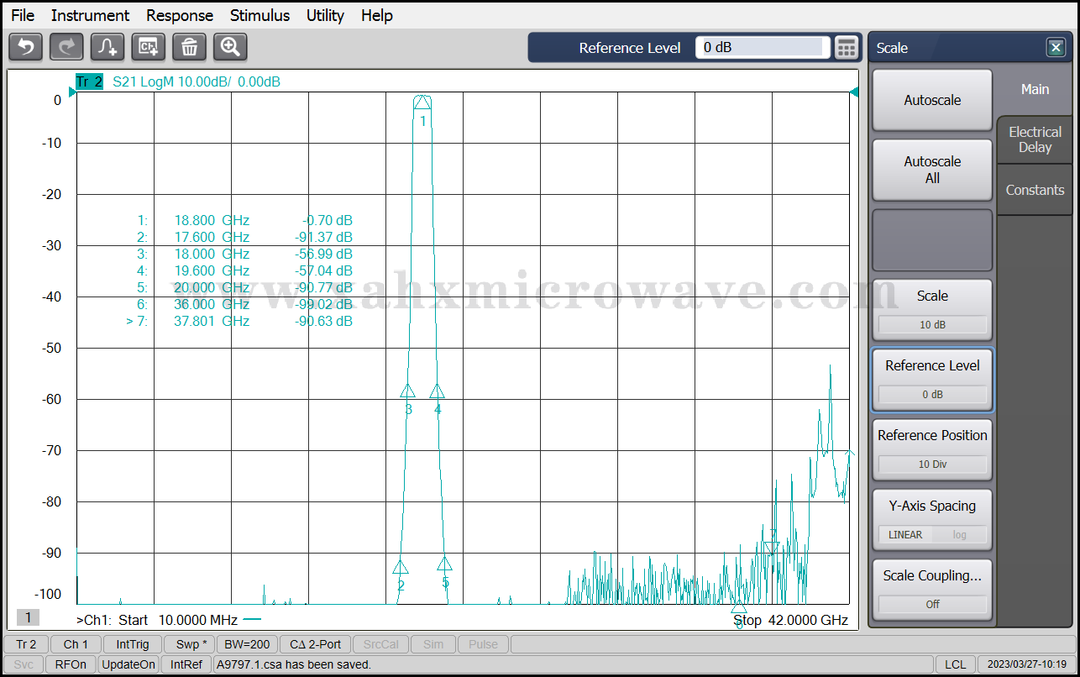Open Scale Coupling settings

[x=932, y=589]
